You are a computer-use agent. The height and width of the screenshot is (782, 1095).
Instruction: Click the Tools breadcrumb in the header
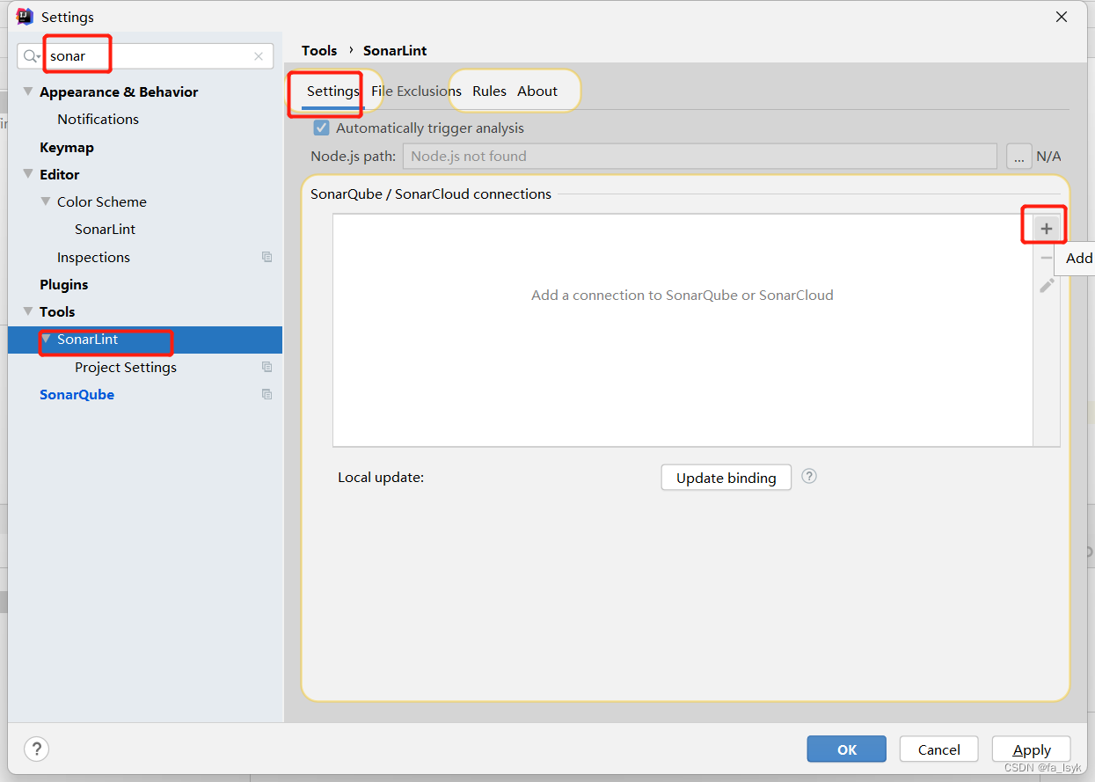tap(319, 50)
